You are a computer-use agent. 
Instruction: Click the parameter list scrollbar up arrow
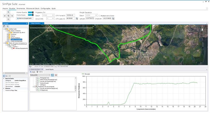coord(76,78)
